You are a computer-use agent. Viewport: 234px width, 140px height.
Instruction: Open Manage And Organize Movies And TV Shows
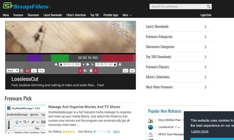[84, 107]
